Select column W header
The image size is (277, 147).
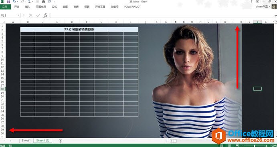(258, 22)
